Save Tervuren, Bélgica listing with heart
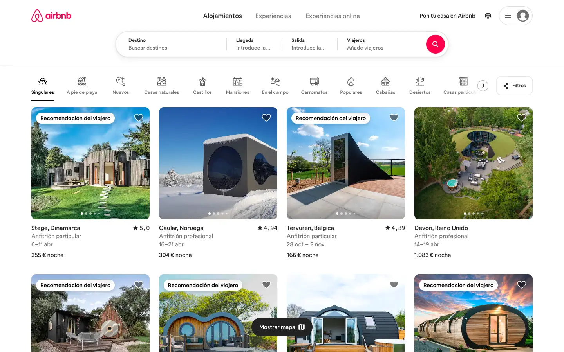Viewport: 564px width, 352px height. tap(394, 117)
